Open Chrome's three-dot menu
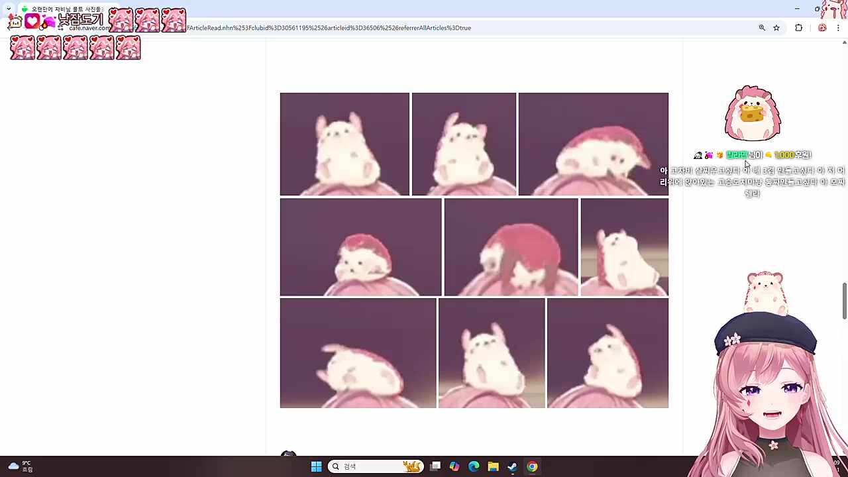This screenshot has height=477, width=848. pos(838,28)
